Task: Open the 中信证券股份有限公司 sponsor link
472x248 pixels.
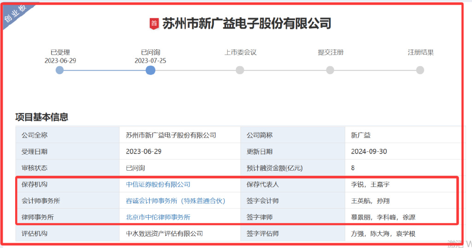Action: 158,185
